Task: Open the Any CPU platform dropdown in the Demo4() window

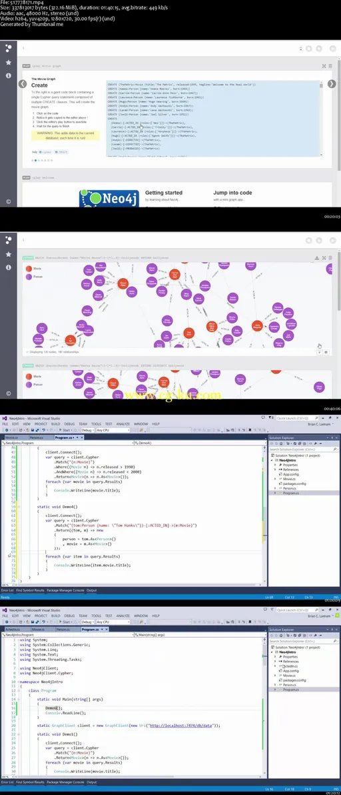Action: pyautogui.click(x=113, y=430)
